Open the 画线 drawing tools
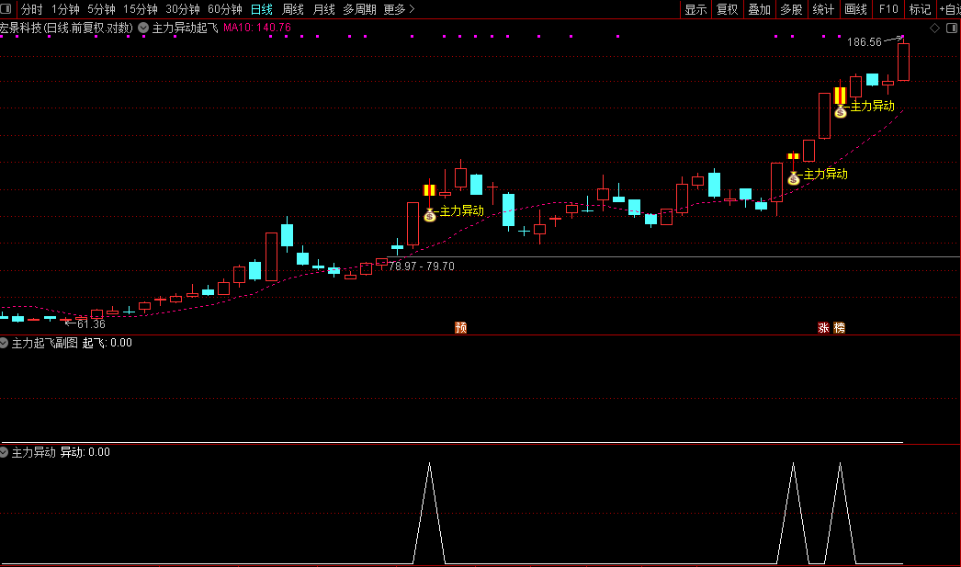The height and width of the screenshot is (567, 961). point(855,9)
